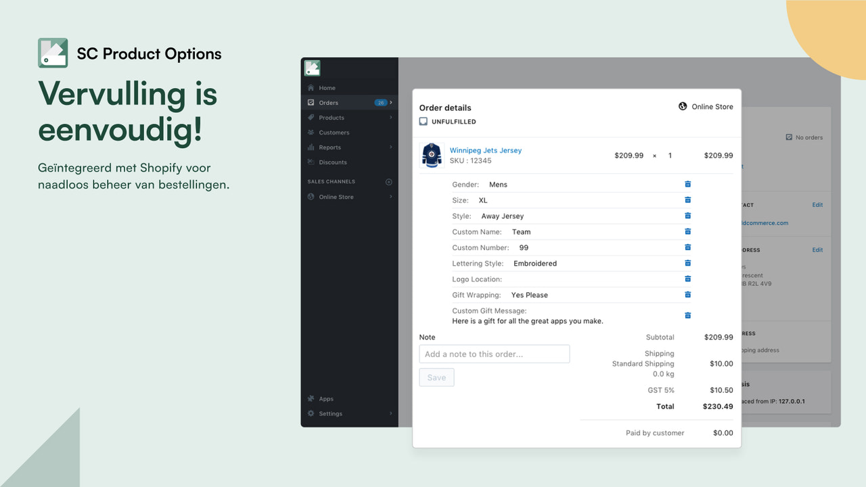Click the note input field

pos(494,354)
